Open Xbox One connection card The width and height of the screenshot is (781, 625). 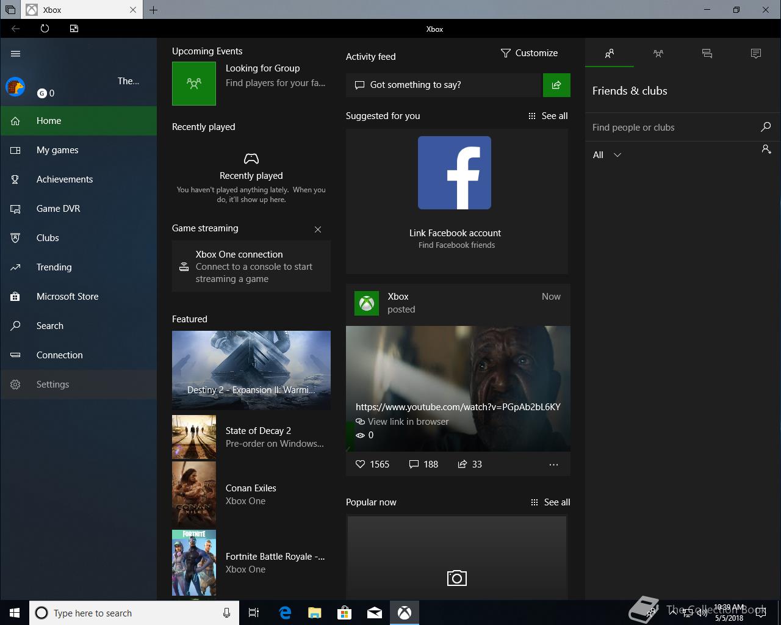click(251, 266)
